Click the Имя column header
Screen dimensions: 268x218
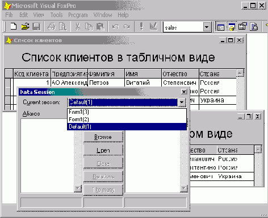tap(143, 73)
